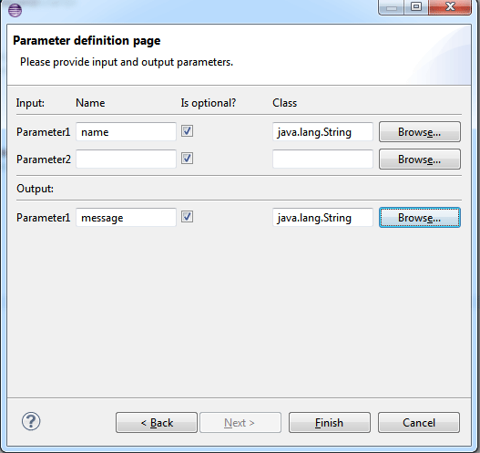The height and width of the screenshot is (453, 480).
Task: Browse class for output message parameter
Action: [x=420, y=218]
